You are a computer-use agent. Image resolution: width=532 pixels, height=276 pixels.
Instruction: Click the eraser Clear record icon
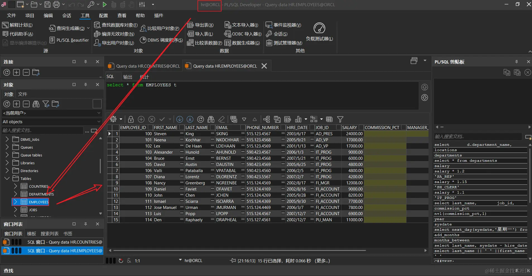click(x=222, y=119)
